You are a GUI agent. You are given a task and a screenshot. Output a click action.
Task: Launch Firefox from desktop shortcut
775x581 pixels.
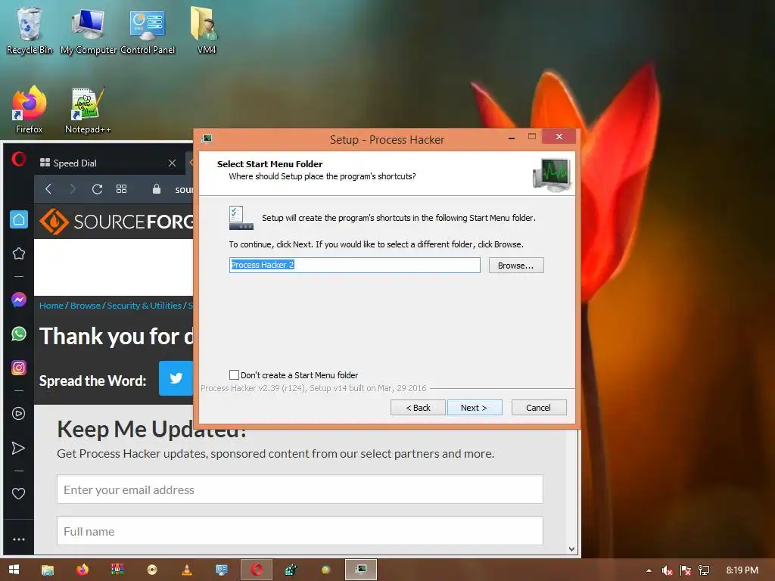pyautogui.click(x=30, y=110)
